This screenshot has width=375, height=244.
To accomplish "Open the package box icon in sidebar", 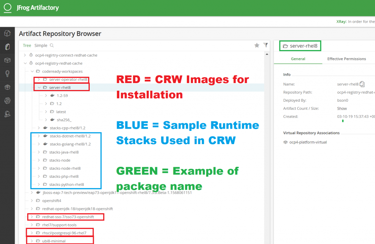I will coord(7,60).
